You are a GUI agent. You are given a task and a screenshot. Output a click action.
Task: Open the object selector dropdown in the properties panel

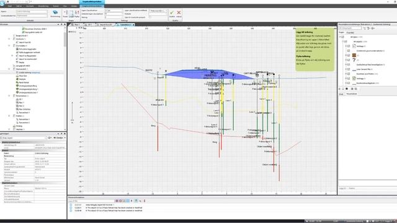24,138
